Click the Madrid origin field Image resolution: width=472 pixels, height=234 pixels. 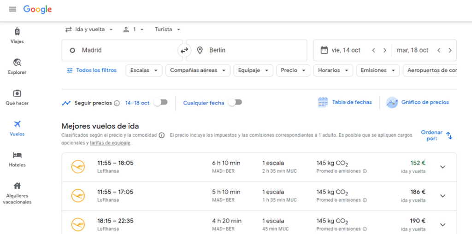pyautogui.click(x=122, y=50)
